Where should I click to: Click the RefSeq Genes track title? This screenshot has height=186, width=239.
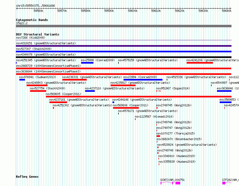(27, 177)
